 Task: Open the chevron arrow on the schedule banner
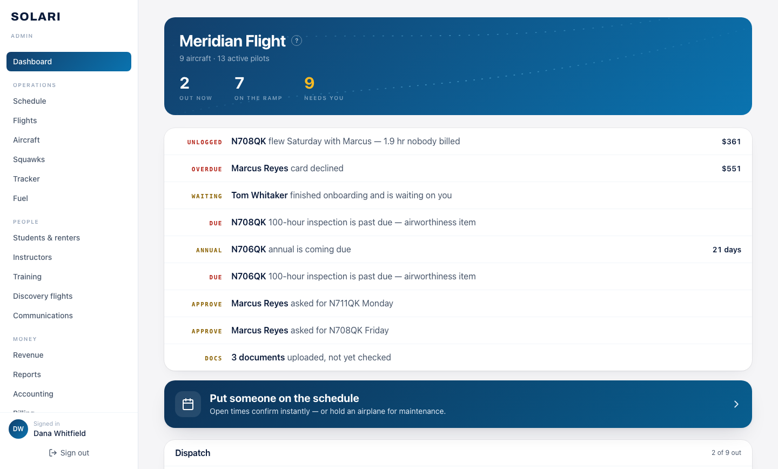coord(736,404)
